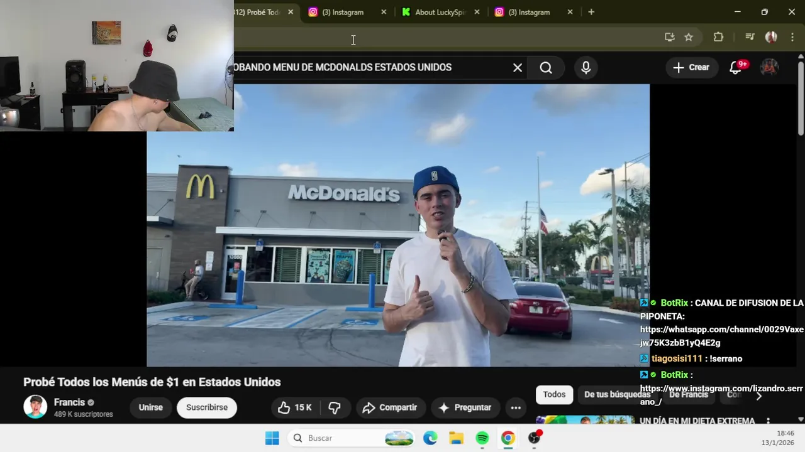Open the Chrome extensions puzzle icon

tap(718, 37)
